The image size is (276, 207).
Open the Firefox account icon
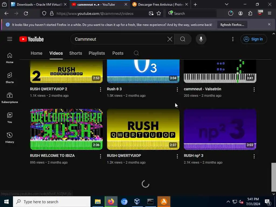click(240, 13)
